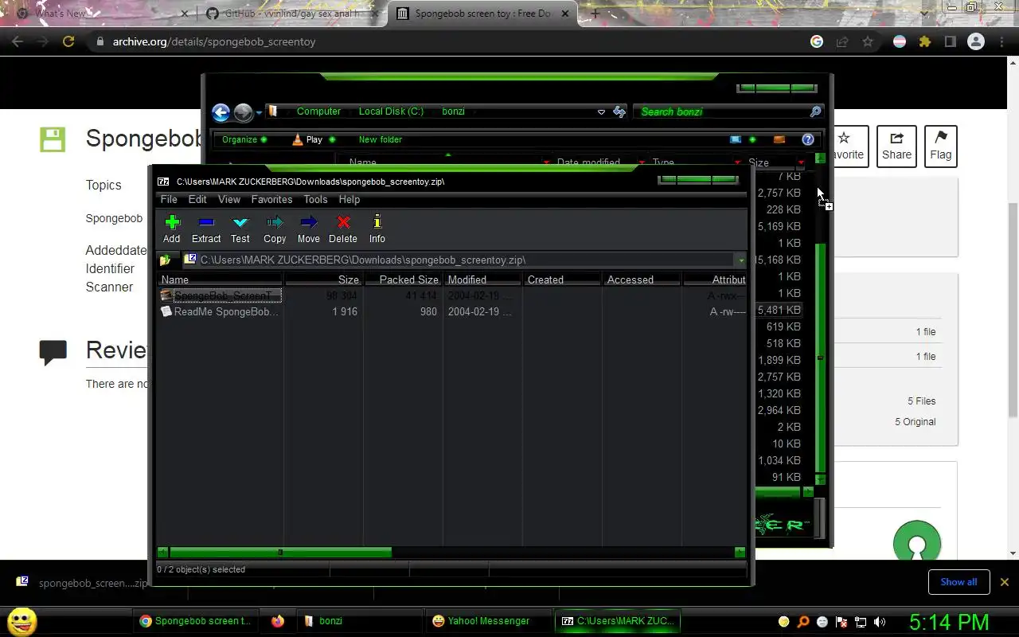Click the Chrome profile avatar icon

click(x=976, y=41)
